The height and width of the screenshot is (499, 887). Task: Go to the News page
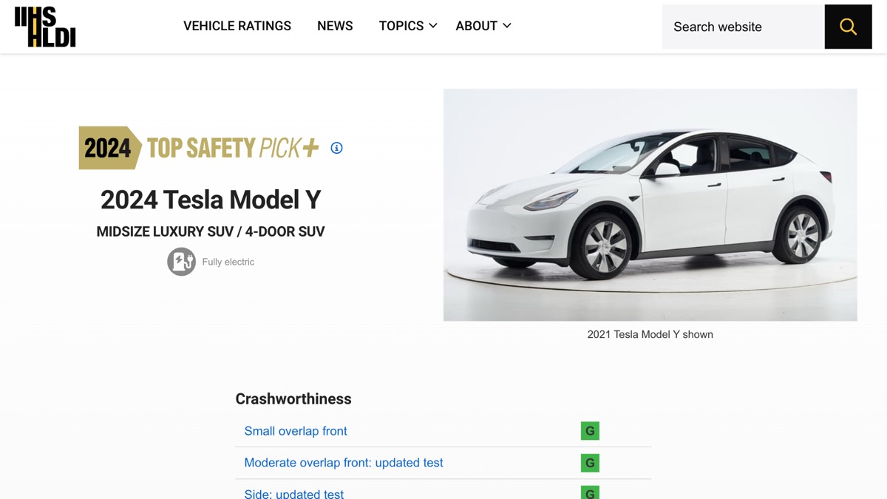click(335, 26)
